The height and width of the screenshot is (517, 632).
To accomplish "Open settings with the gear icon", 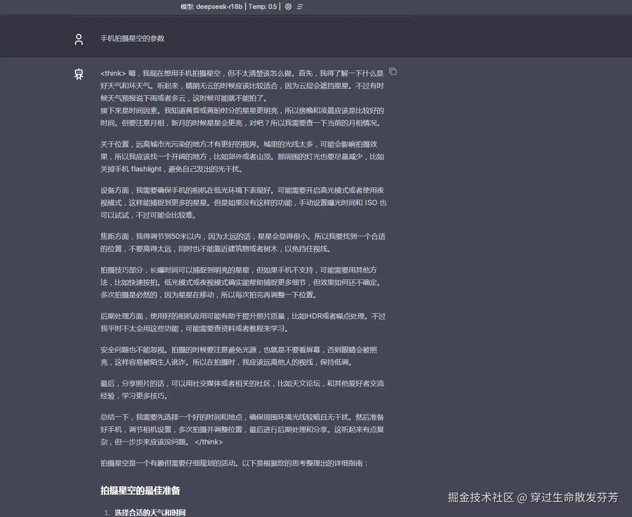I will [x=288, y=7].
